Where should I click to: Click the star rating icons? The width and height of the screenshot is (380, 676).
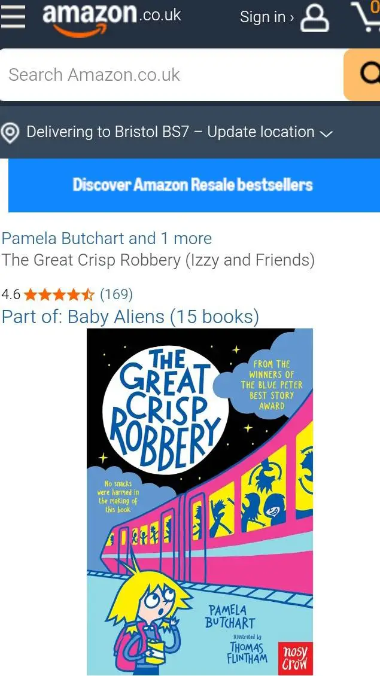click(x=59, y=295)
